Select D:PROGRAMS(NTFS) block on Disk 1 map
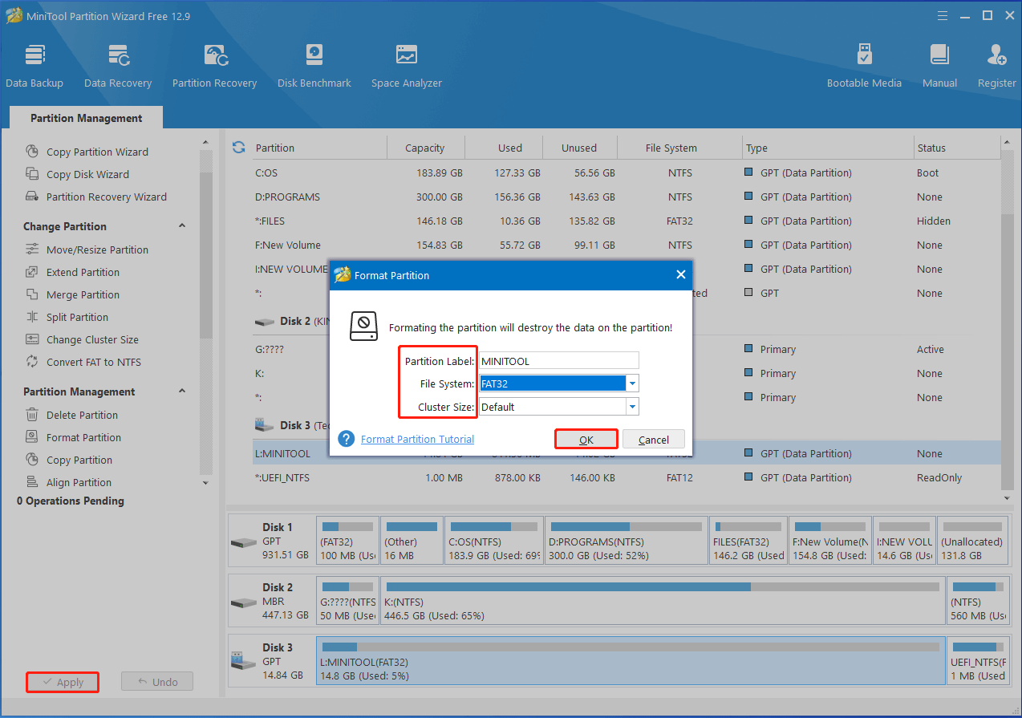The width and height of the screenshot is (1022, 718). pyautogui.click(x=625, y=540)
